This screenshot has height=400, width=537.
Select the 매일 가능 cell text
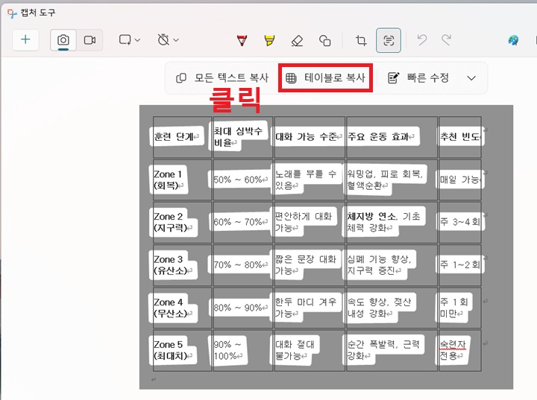(x=461, y=180)
